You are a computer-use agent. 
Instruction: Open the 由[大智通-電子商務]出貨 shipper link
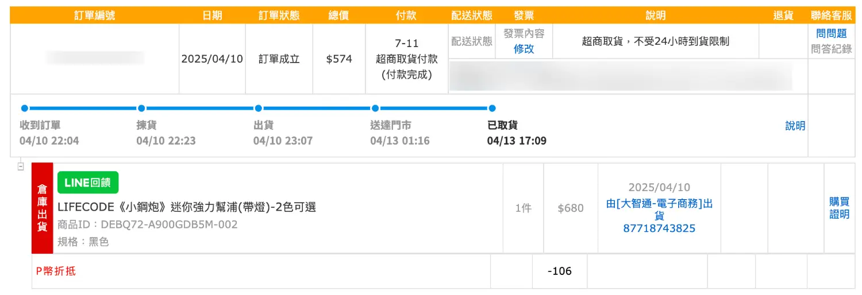(659, 209)
